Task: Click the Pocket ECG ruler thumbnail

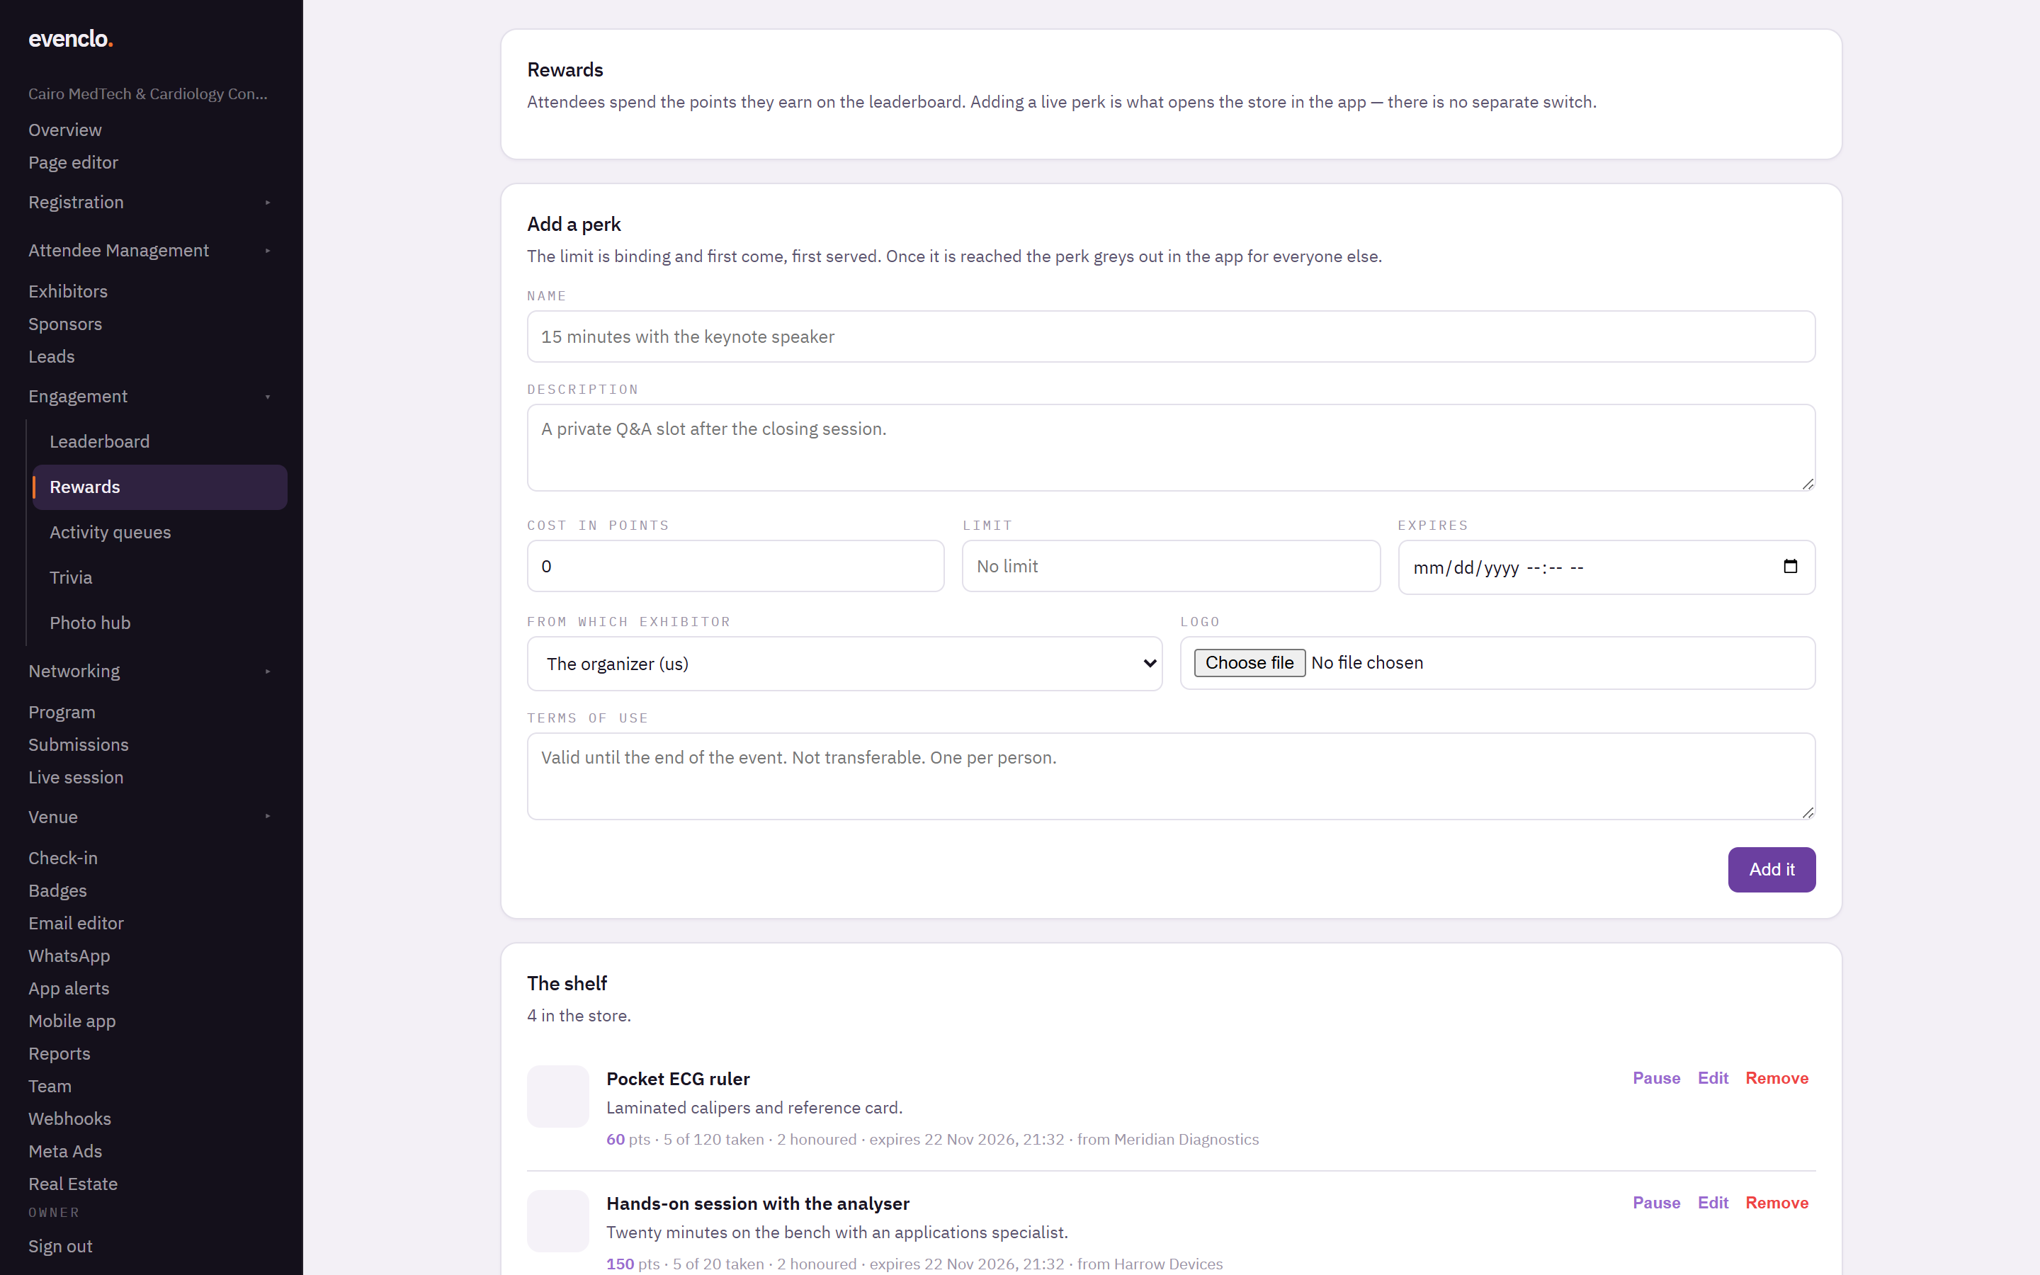Action: click(x=558, y=1096)
